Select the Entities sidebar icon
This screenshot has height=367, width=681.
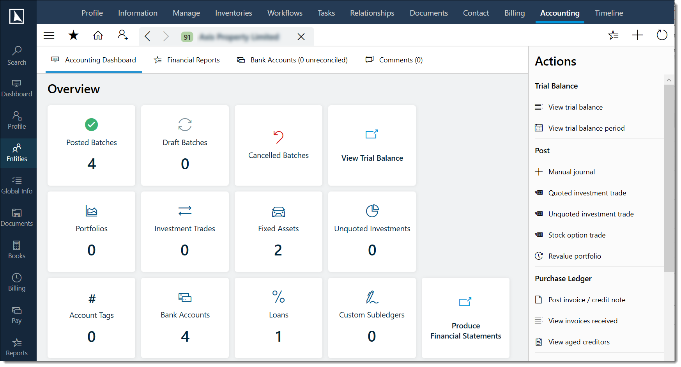point(17,153)
